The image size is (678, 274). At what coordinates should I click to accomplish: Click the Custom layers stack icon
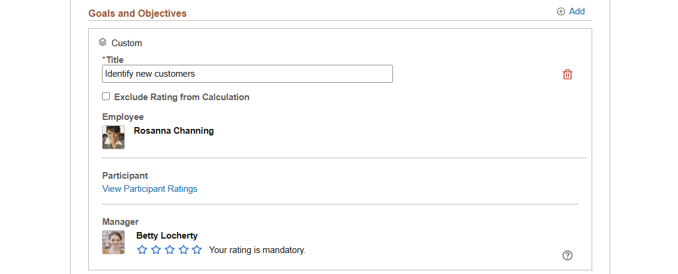tap(103, 43)
